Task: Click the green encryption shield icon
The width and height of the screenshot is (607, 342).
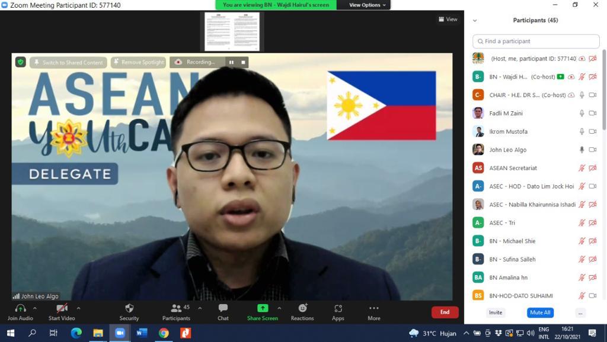Action: click(x=20, y=62)
